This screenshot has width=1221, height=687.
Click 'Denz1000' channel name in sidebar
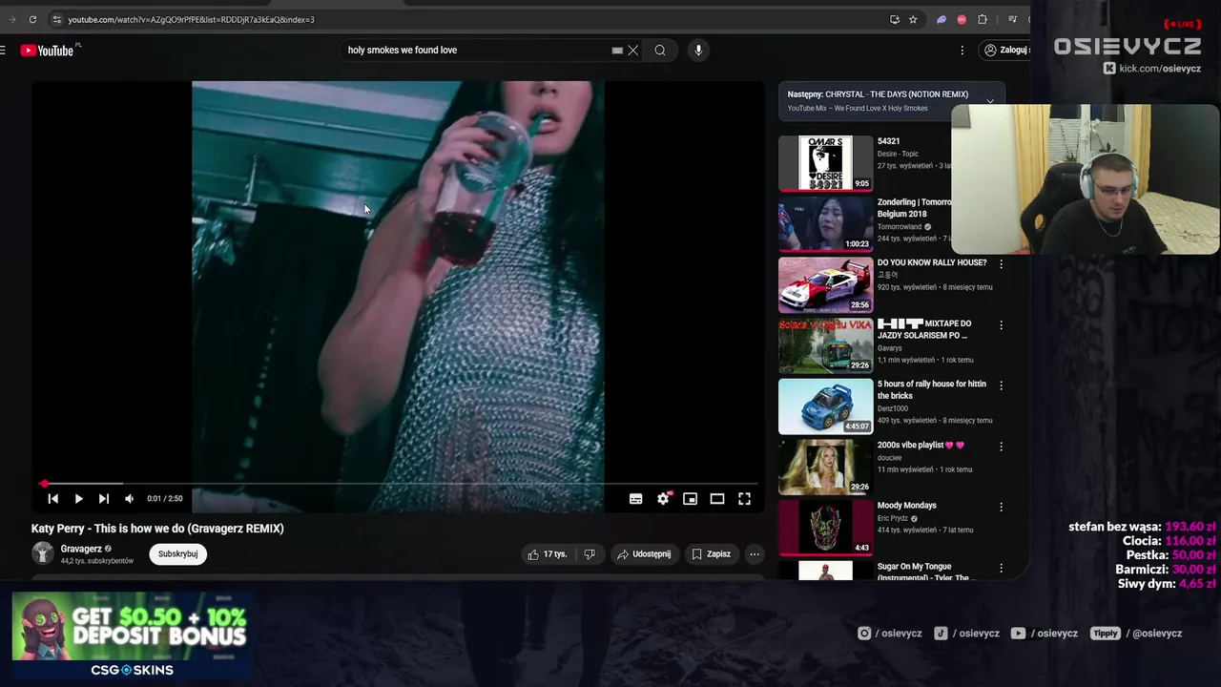(x=893, y=408)
